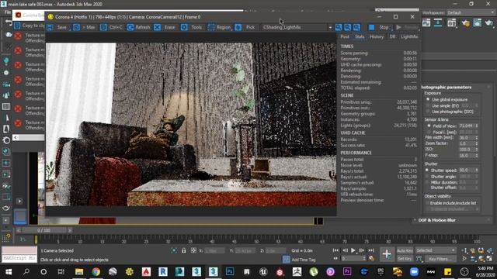Click the Film width value field
The image size is (497, 279).
coord(466,138)
